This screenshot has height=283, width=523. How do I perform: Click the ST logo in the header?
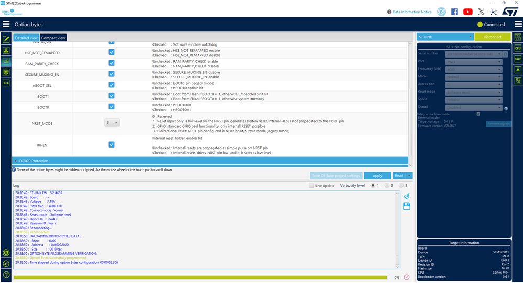coord(510,12)
